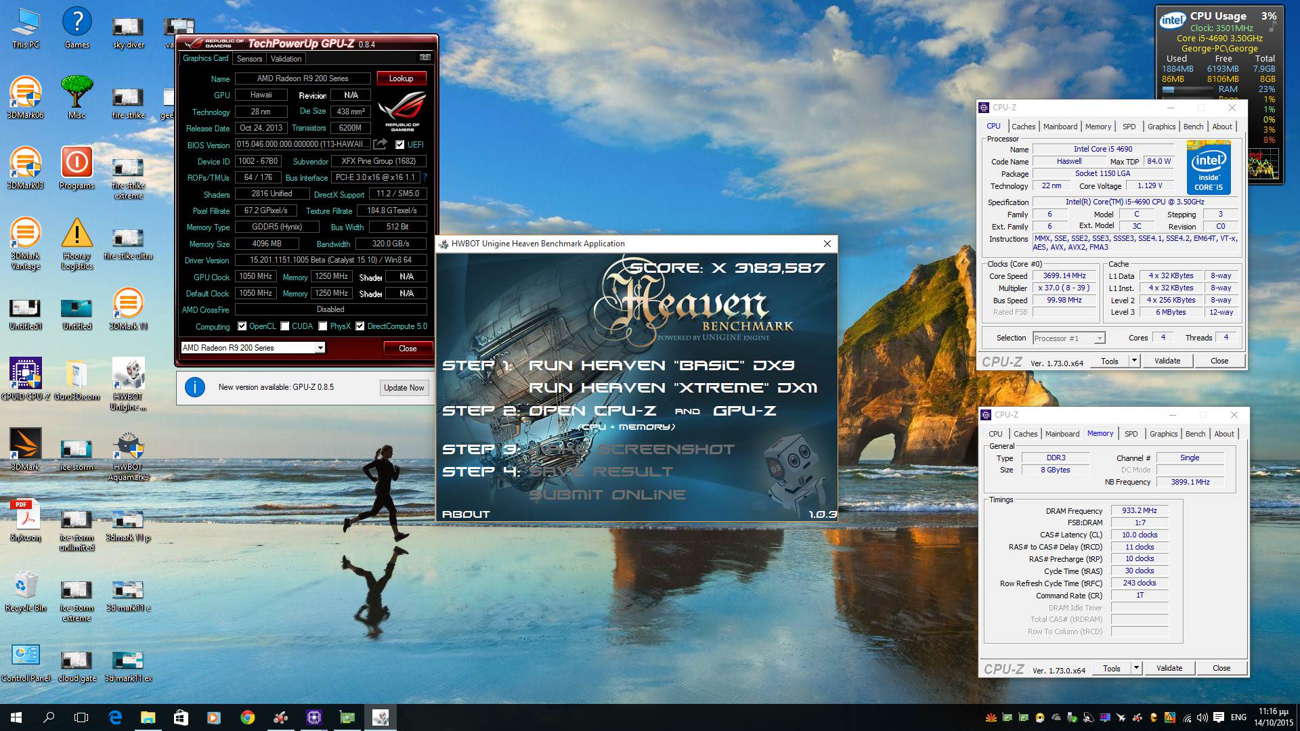Click the Windows Start button
Viewport: 1300px width, 731px height.
pyautogui.click(x=16, y=717)
